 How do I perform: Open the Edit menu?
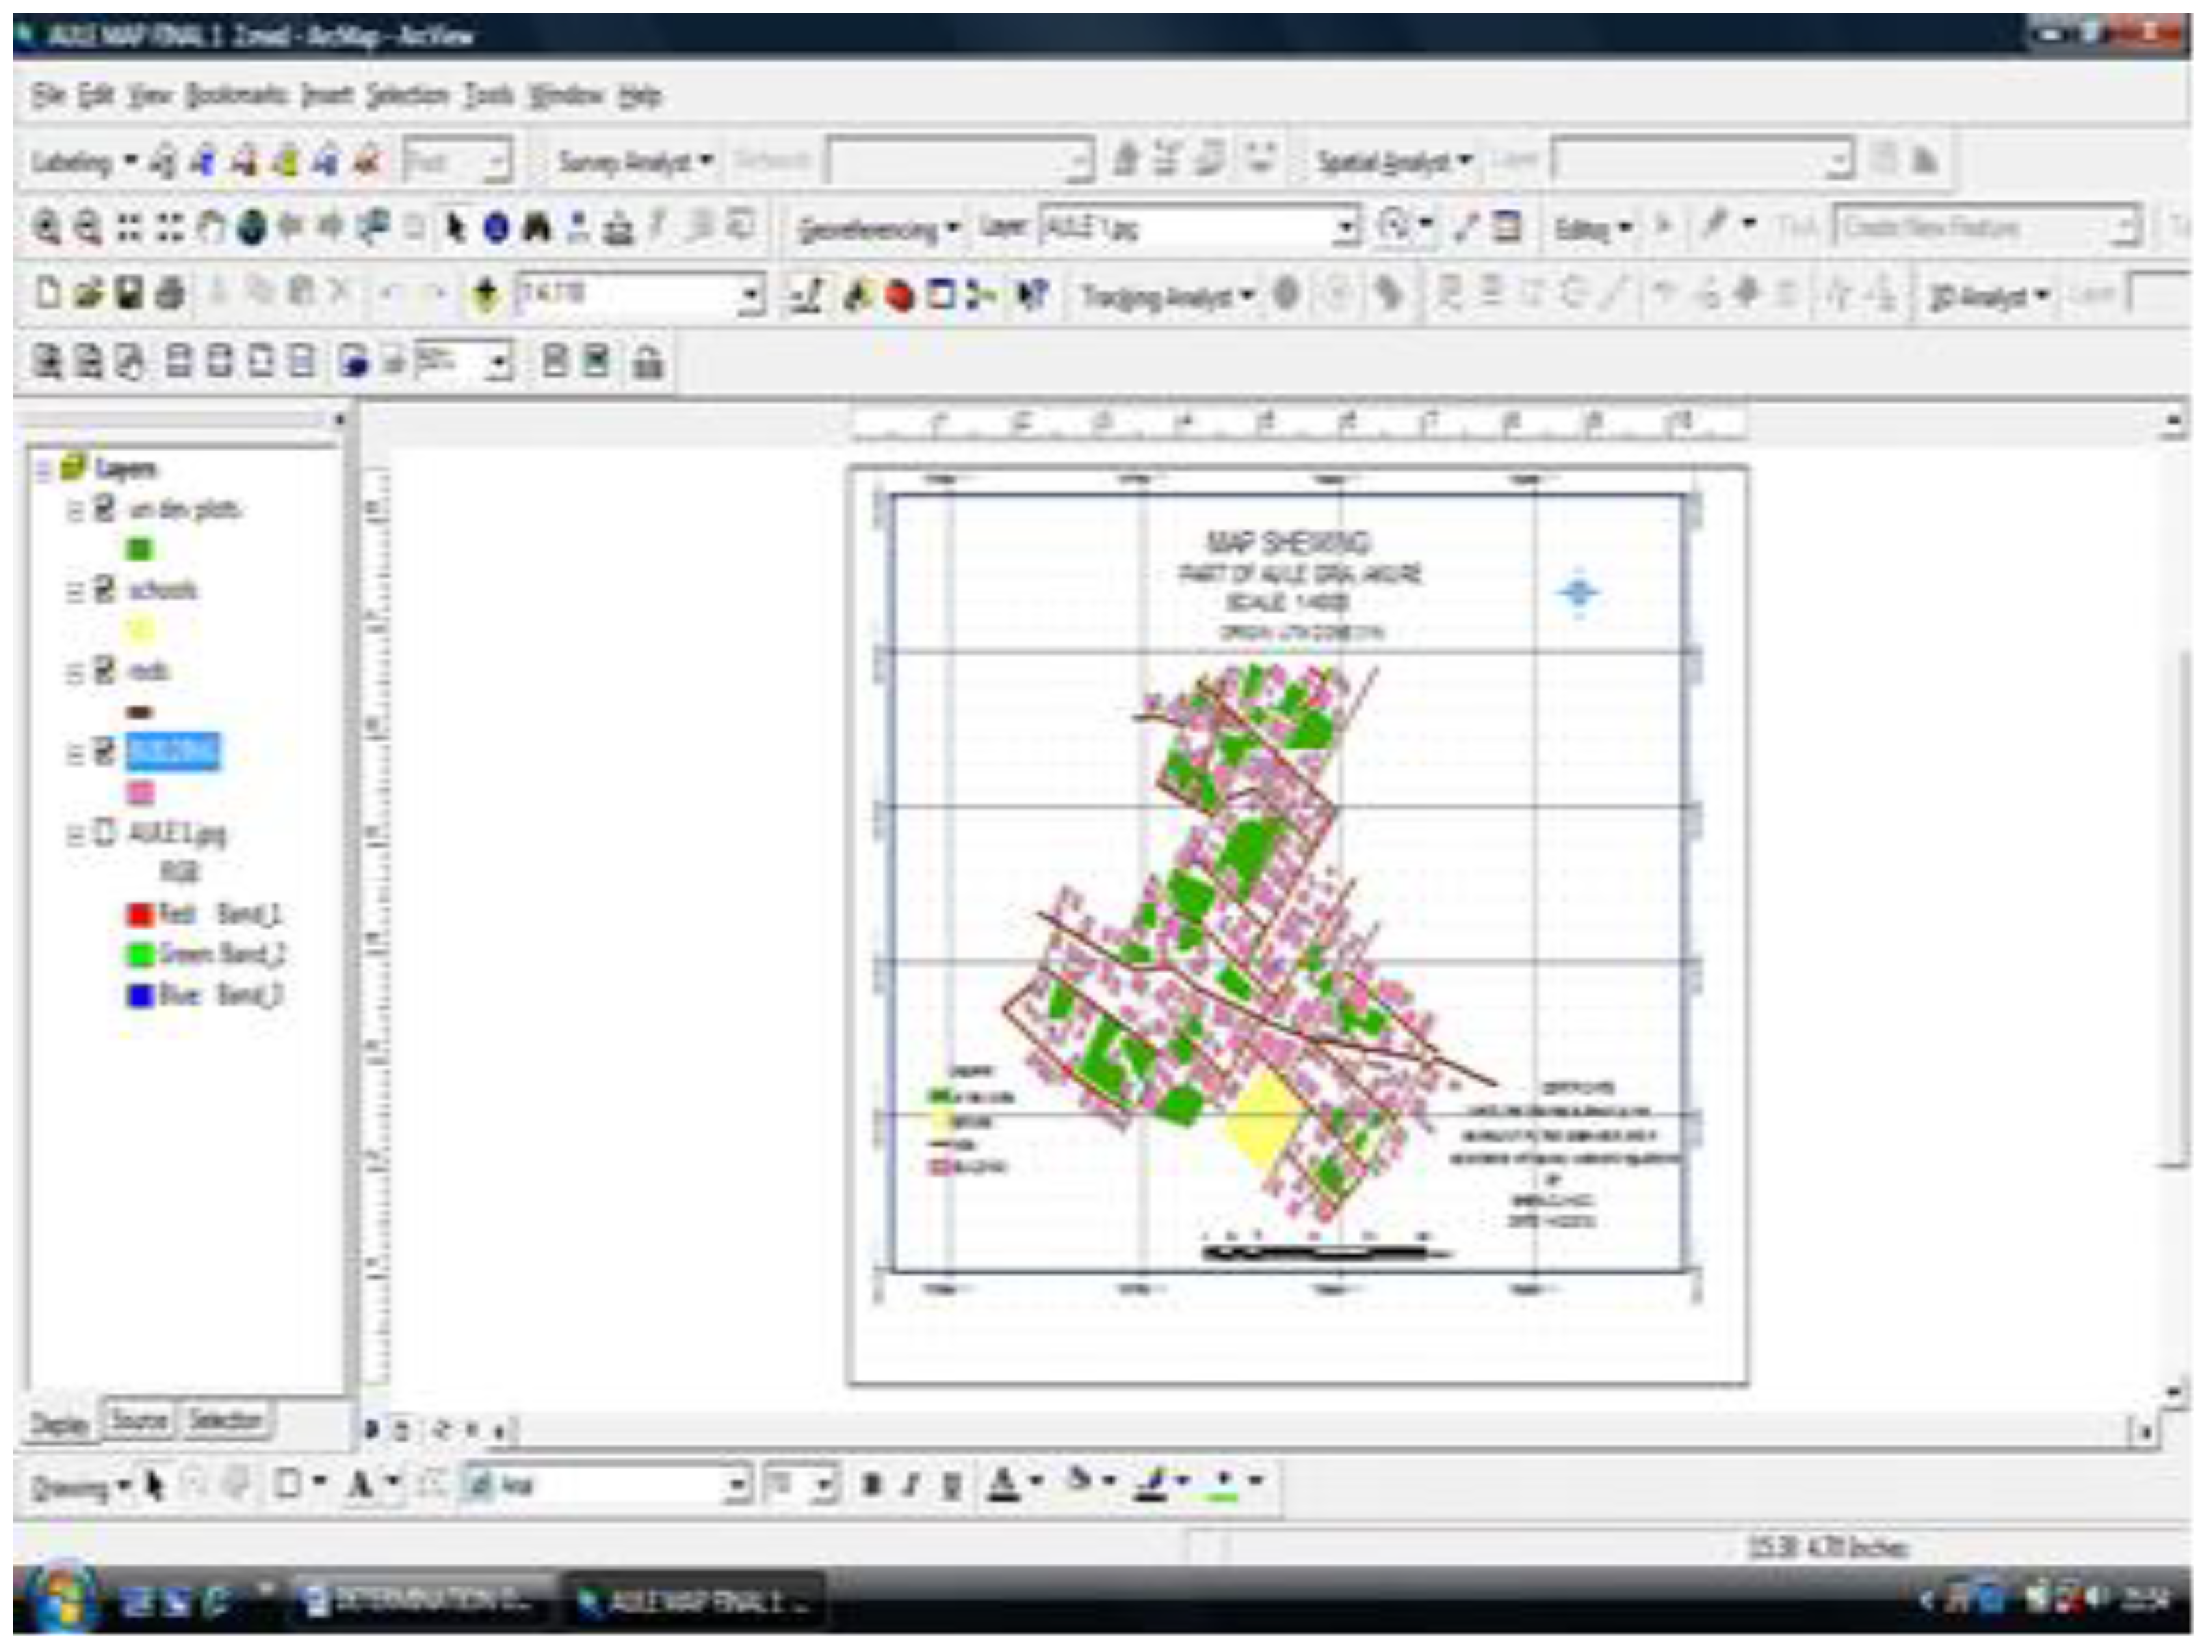(96, 95)
